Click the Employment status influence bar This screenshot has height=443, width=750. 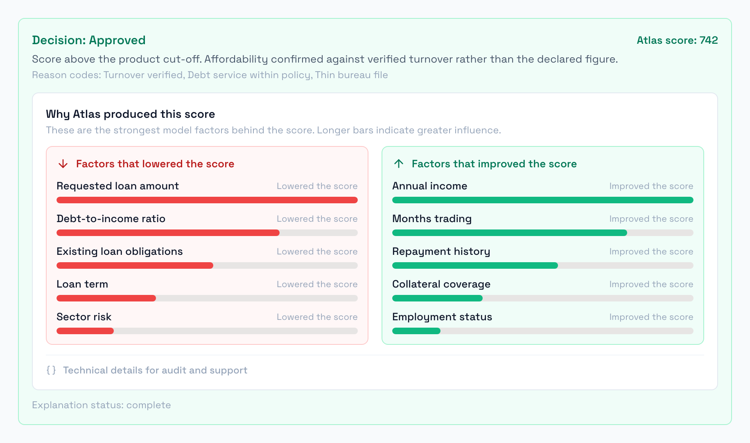pyautogui.click(x=543, y=331)
